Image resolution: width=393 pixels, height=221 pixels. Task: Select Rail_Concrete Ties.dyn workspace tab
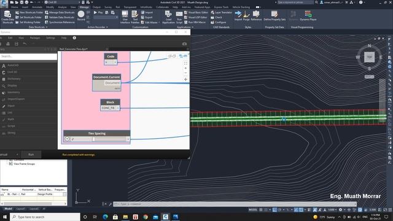tap(74, 49)
